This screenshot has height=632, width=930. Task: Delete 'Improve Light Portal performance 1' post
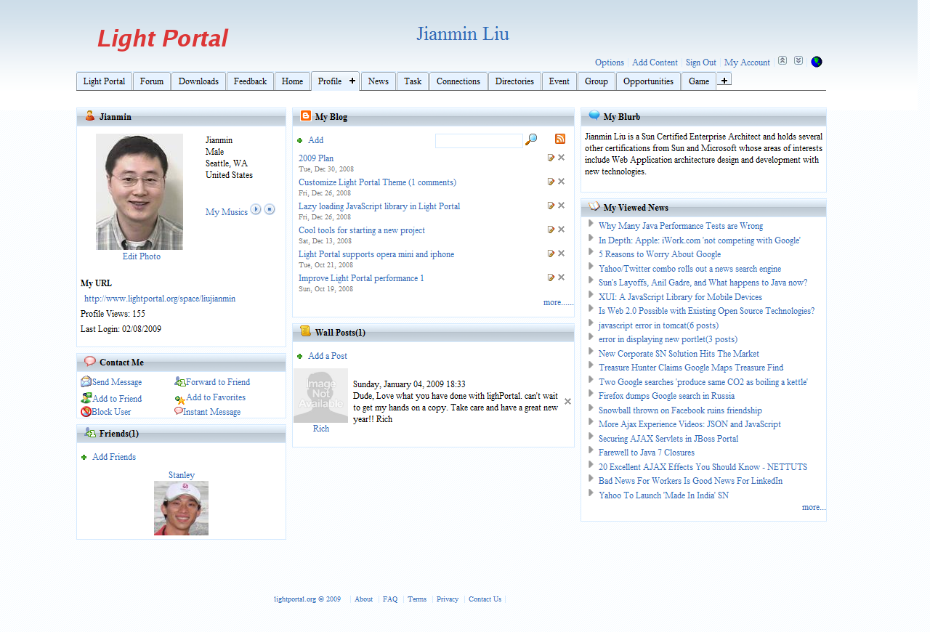click(x=561, y=277)
